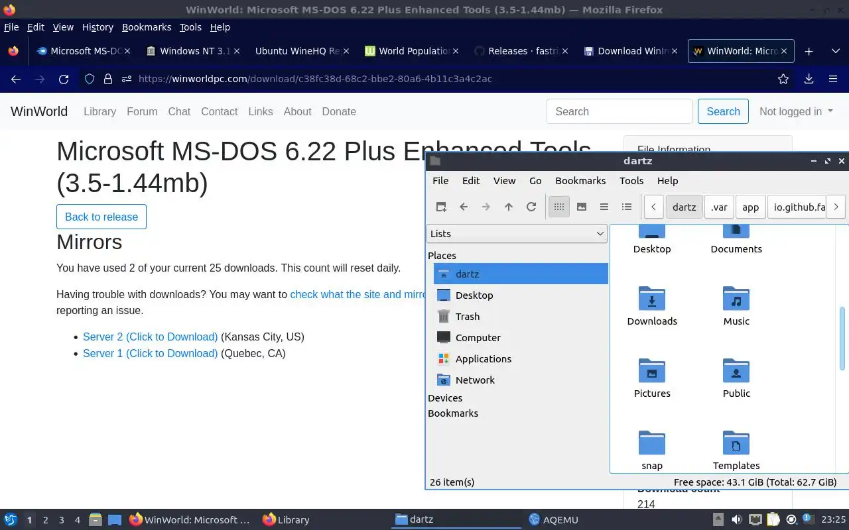
Task: Open Firefox History menu
Action: 98,27
